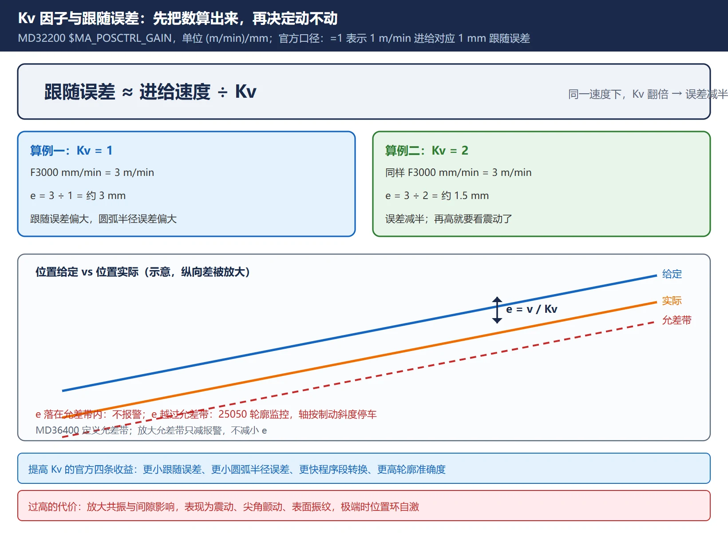The width and height of the screenshot is (728, 542).
Task: Click the chart title '位置给定 vs 位置实际'
Action: (x=142, y=272)
